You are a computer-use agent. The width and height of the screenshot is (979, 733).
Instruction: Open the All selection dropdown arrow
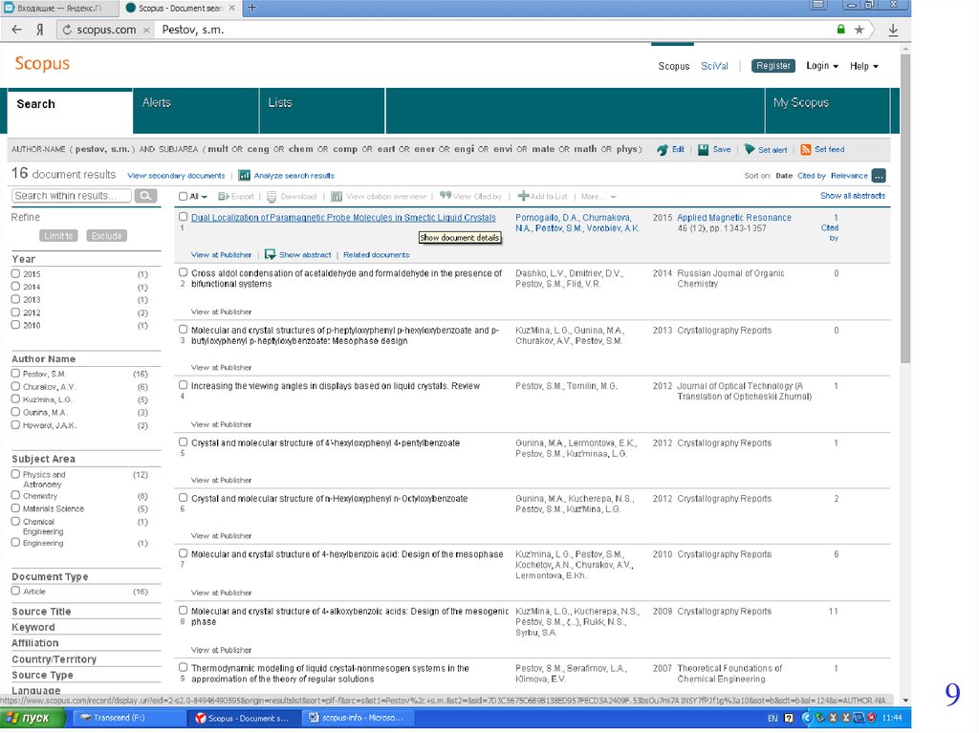(206, 197)
